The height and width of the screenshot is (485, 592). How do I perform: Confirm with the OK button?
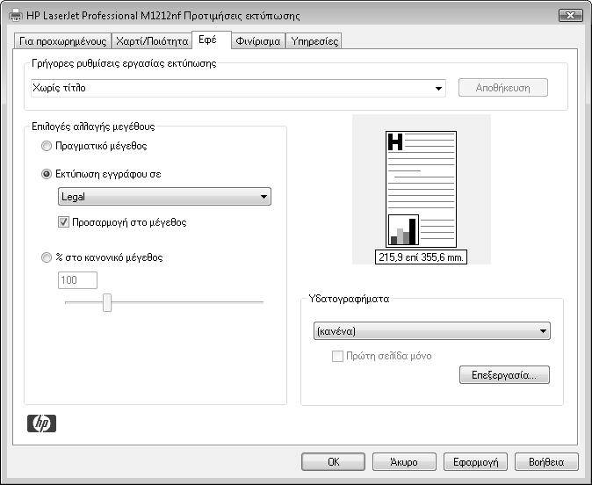click(x=334, y=461)
